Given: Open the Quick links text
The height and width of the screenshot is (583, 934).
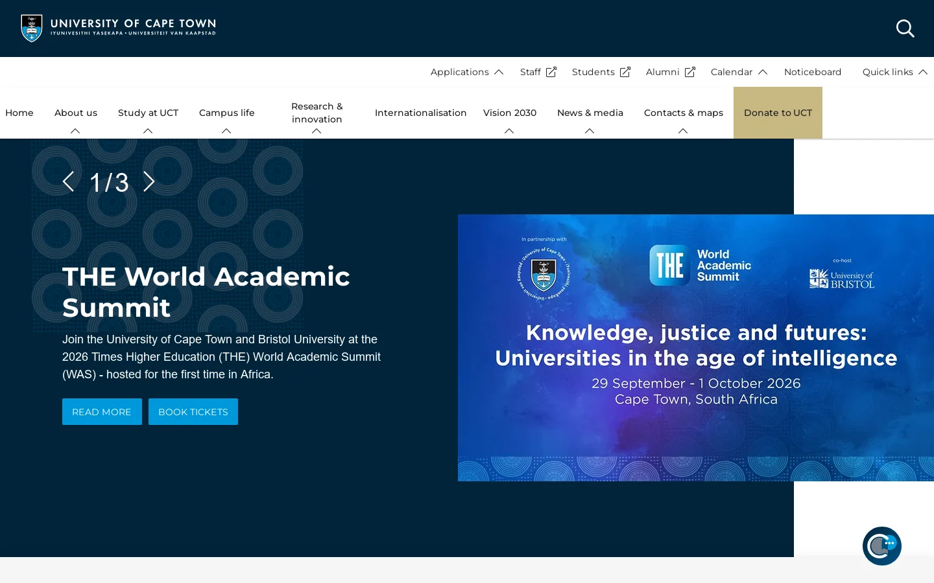Looking at the screenshot, I should click(x=888, y=72).
